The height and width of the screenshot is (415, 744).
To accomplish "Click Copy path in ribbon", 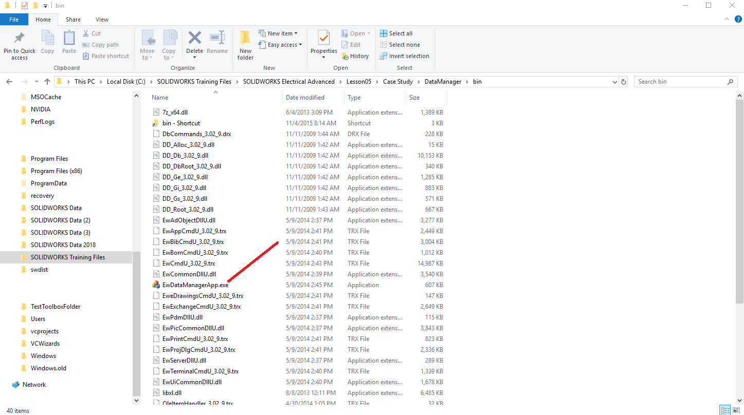I will (100, 45).
